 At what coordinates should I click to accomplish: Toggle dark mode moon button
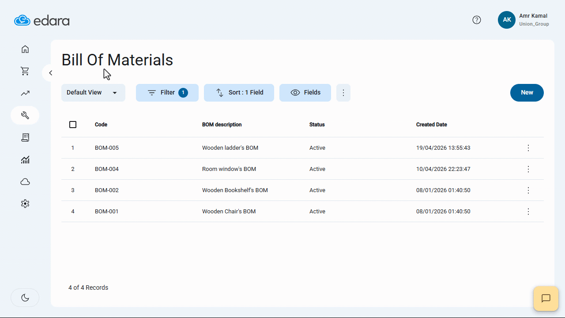coord(25,298)
